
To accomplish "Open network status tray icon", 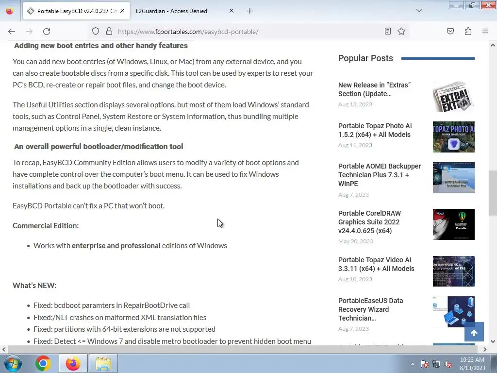I will click(436, 364).
